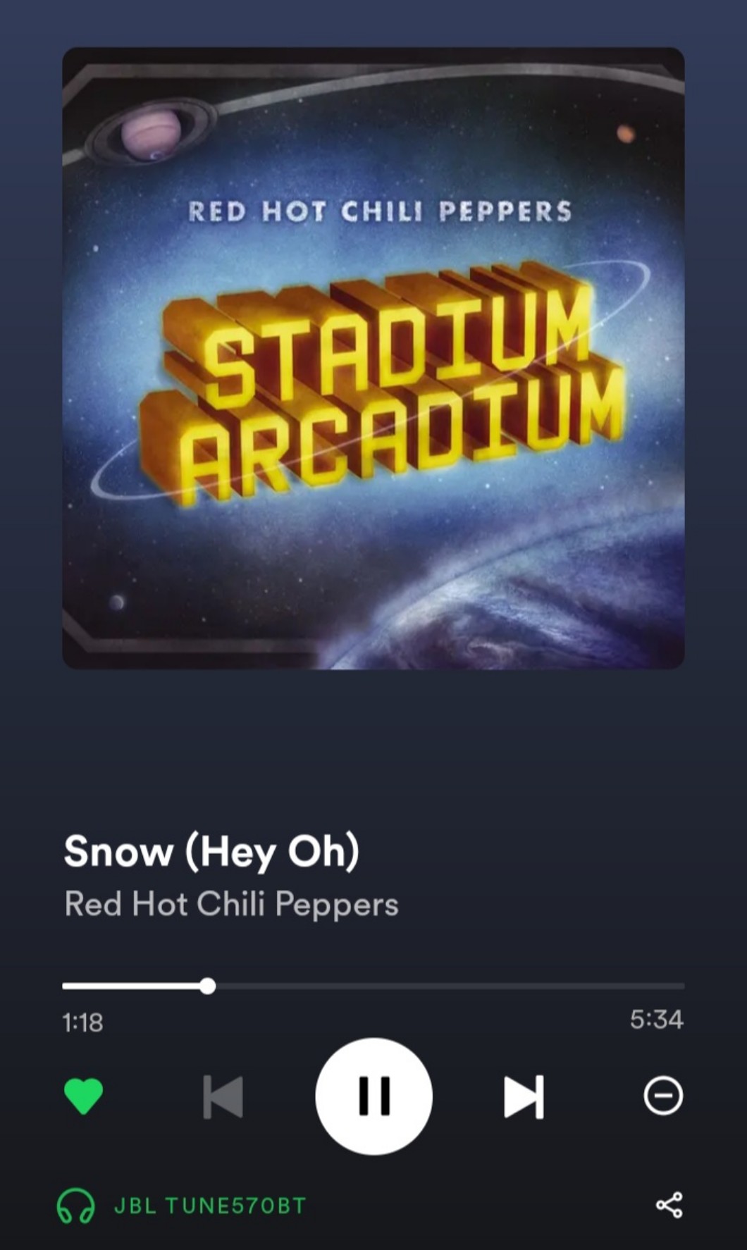Open the connected devices via the headphones icon

[75, 1206]
